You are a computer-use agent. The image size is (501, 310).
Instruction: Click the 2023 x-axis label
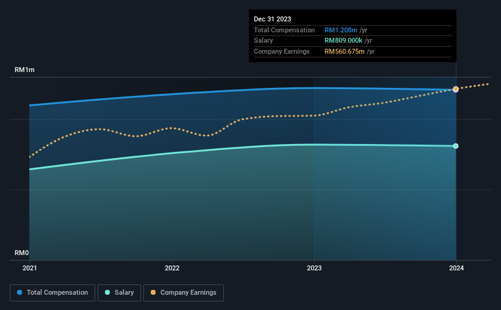pos(314,268)
